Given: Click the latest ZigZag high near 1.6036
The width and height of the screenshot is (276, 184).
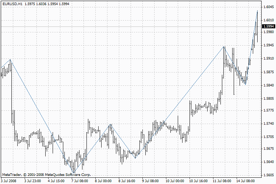Looking at the screenshot, I should click(x=257, y=11).
